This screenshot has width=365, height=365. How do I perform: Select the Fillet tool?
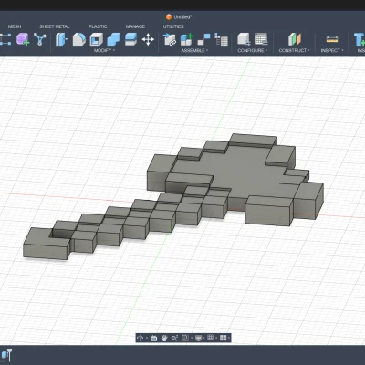click(79, 39)
